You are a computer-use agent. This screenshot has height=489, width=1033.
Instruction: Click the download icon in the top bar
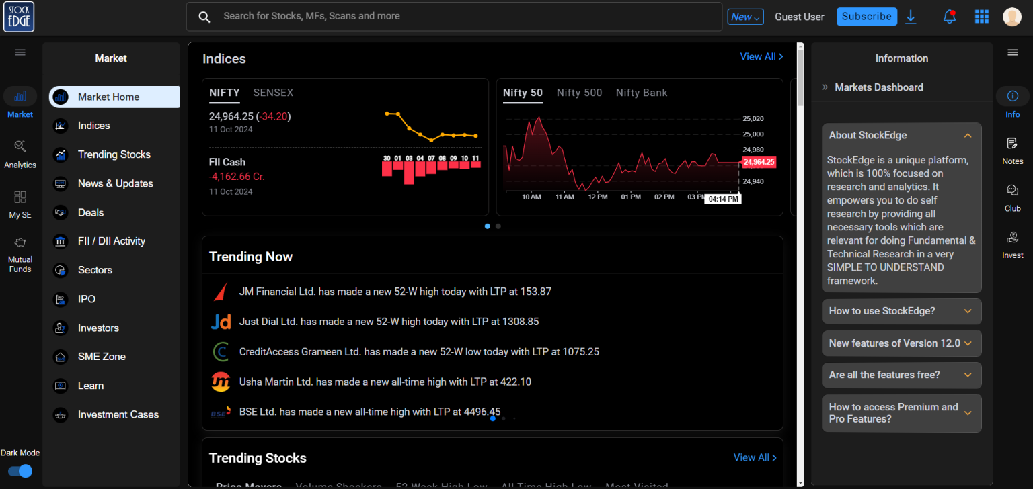click(911, 16)
